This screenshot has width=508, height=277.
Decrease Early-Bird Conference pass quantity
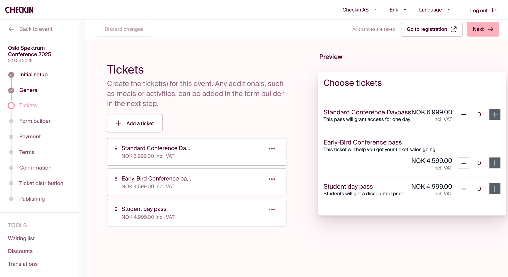pos(463,163)
